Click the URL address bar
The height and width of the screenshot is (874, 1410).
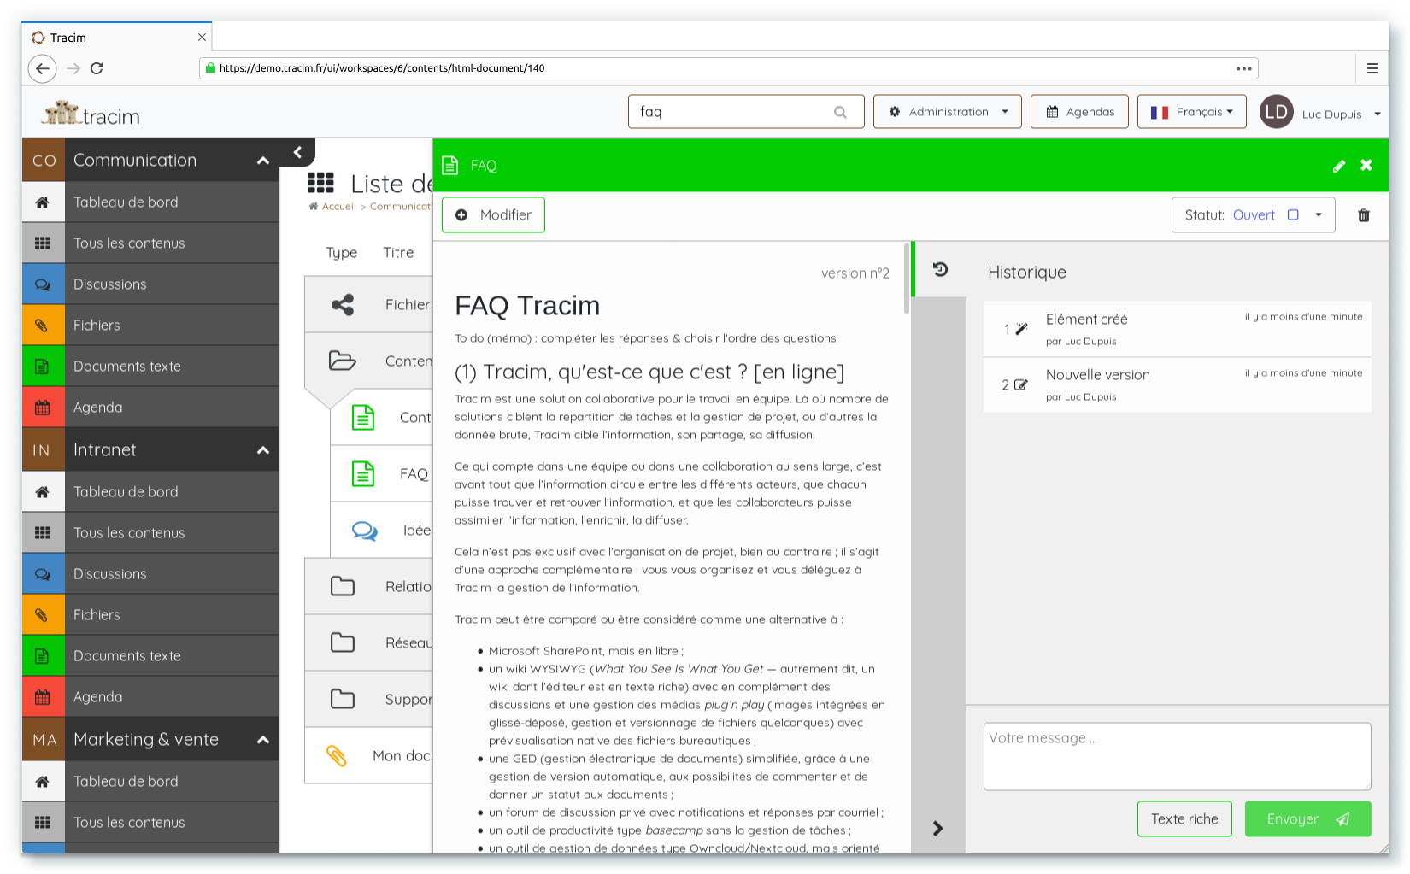click(x=728, y=68)
